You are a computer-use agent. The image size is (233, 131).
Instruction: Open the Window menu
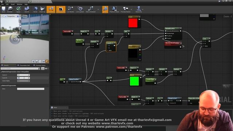19,4
